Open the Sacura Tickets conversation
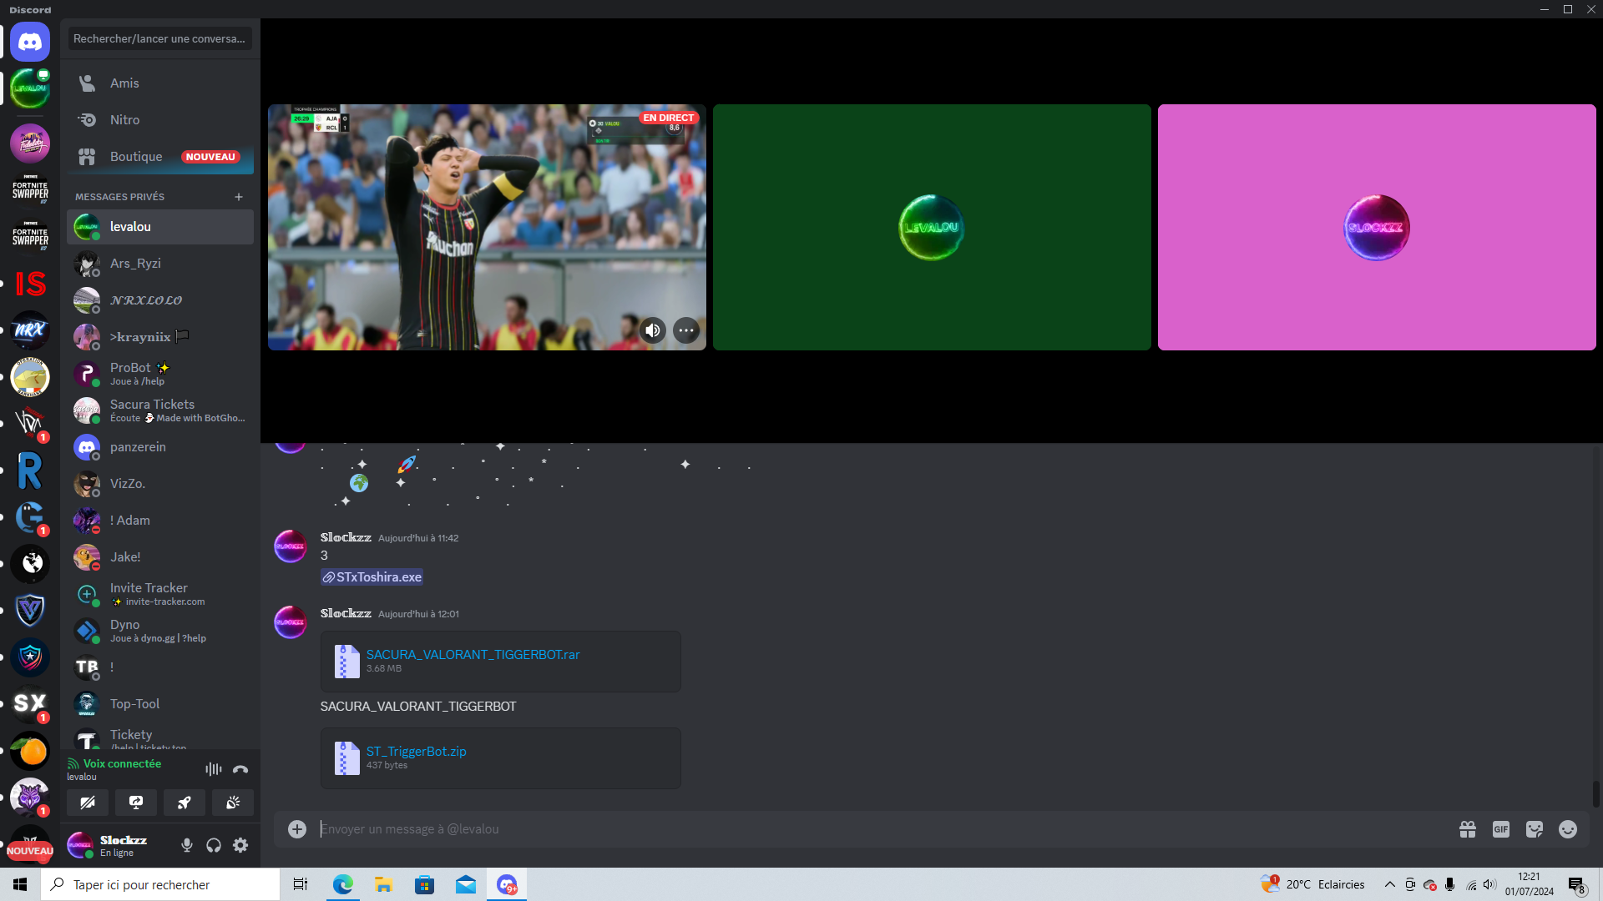Viewport: 1603px width, 901px height. click(160, 410)
